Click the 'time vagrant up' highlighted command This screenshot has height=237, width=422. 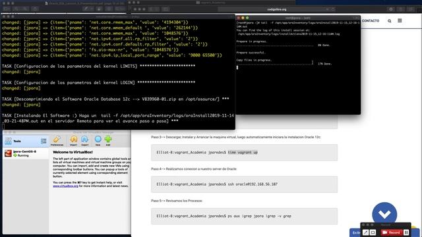(x=243, y=152)
